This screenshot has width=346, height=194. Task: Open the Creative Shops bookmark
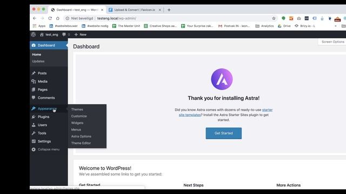(161, 26)
